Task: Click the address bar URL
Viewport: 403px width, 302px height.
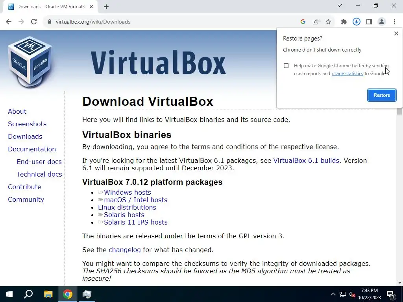Action: [93, 22]
